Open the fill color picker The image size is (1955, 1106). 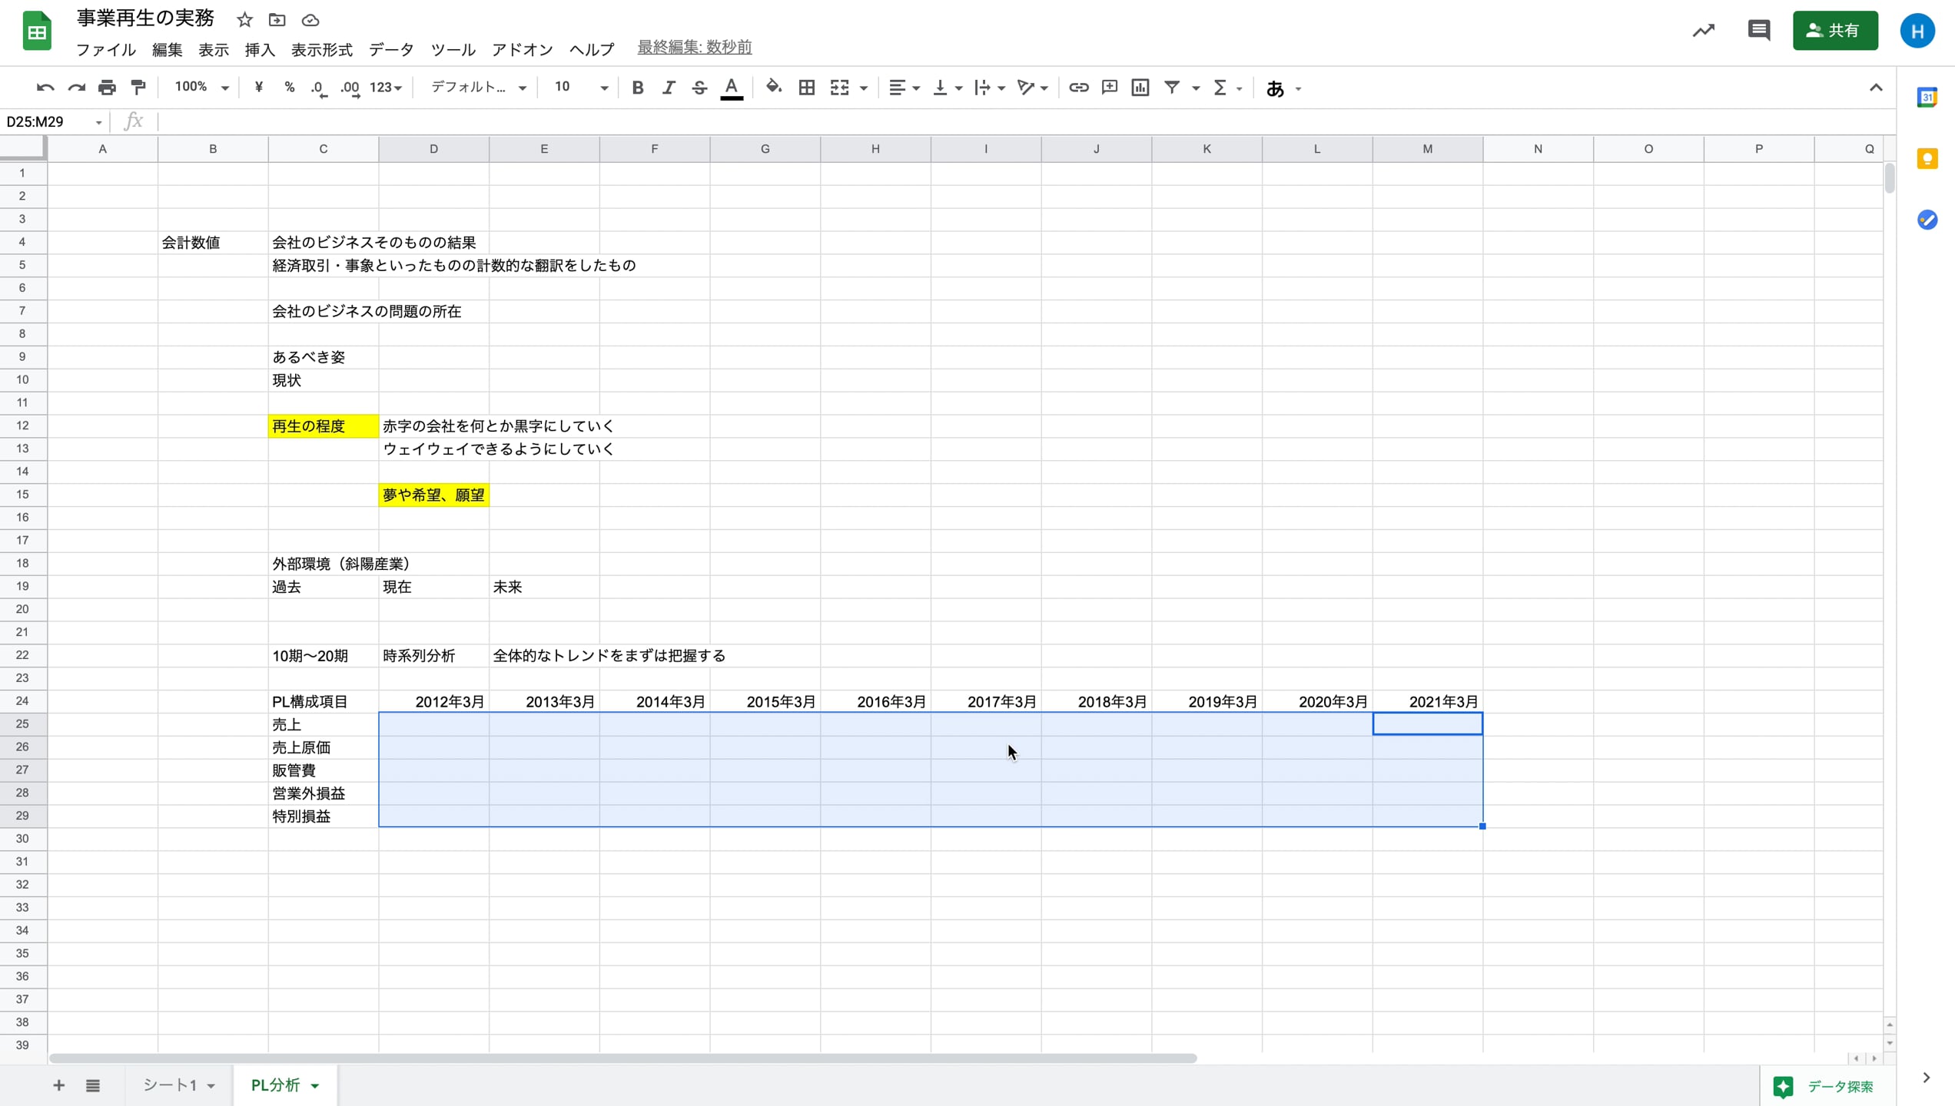773,88
